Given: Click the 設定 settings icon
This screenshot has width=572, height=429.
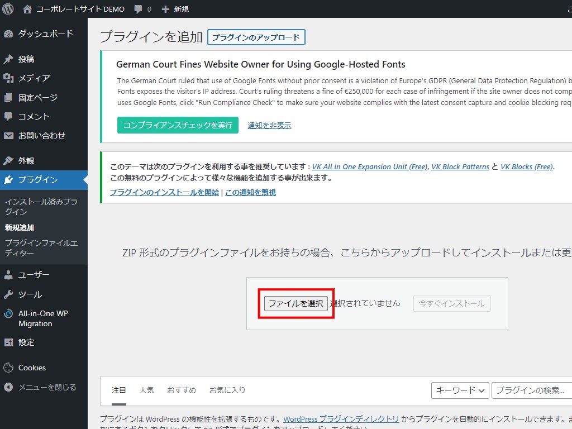Looking at the screenshot, I should (x=8, y=342).
